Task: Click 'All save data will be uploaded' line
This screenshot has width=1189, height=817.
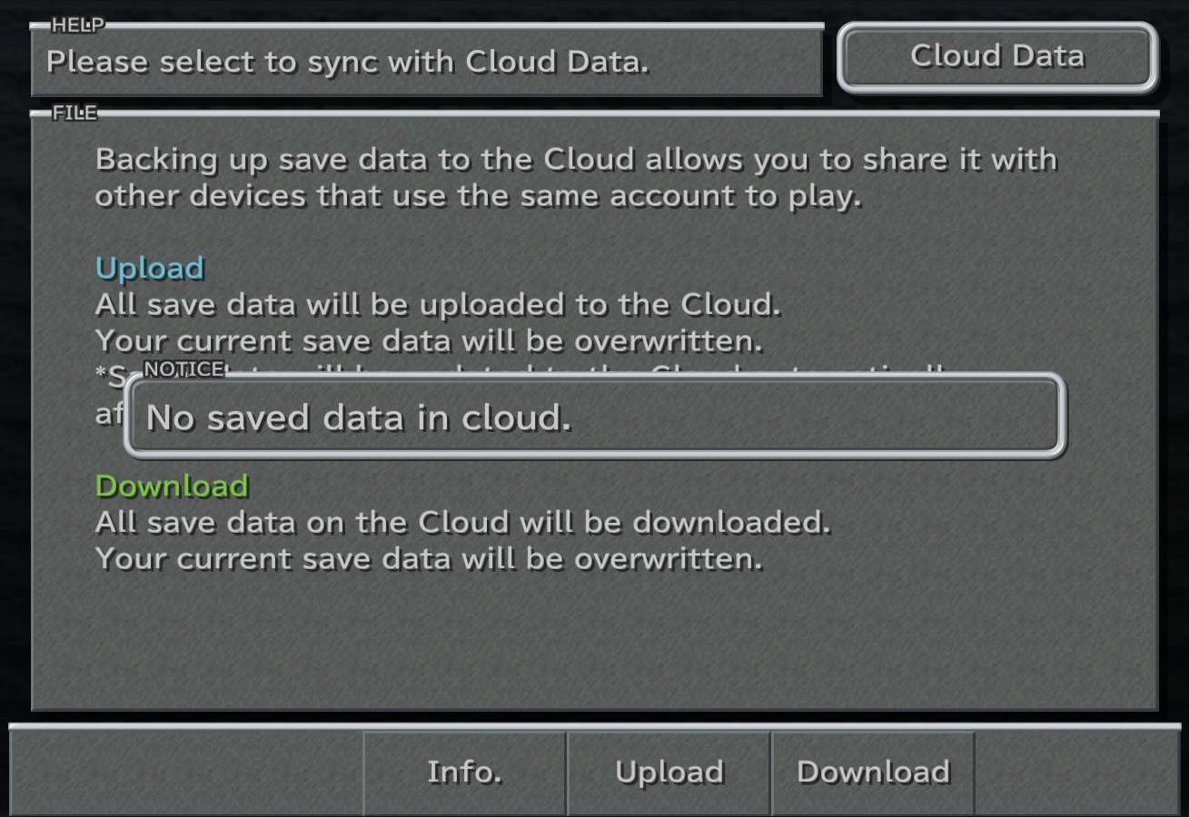Action: click(438, 304)
